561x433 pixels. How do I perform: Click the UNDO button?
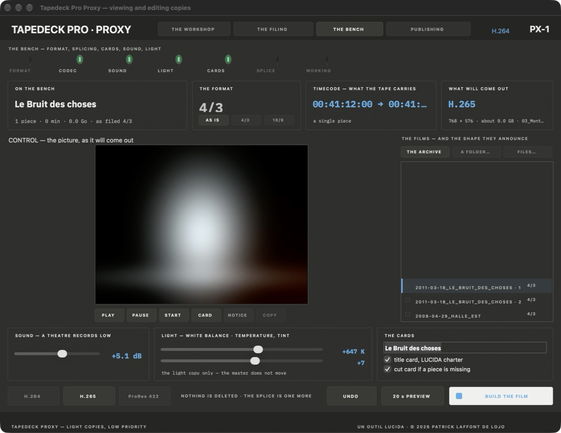[x=351, y=396]
